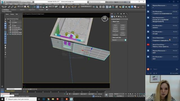Open the selection filter All dropdown

click(21, 7)
